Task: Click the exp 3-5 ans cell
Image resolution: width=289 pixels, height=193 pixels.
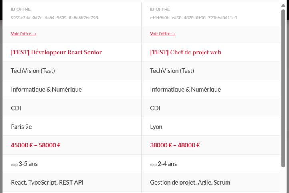Action: 72,164
